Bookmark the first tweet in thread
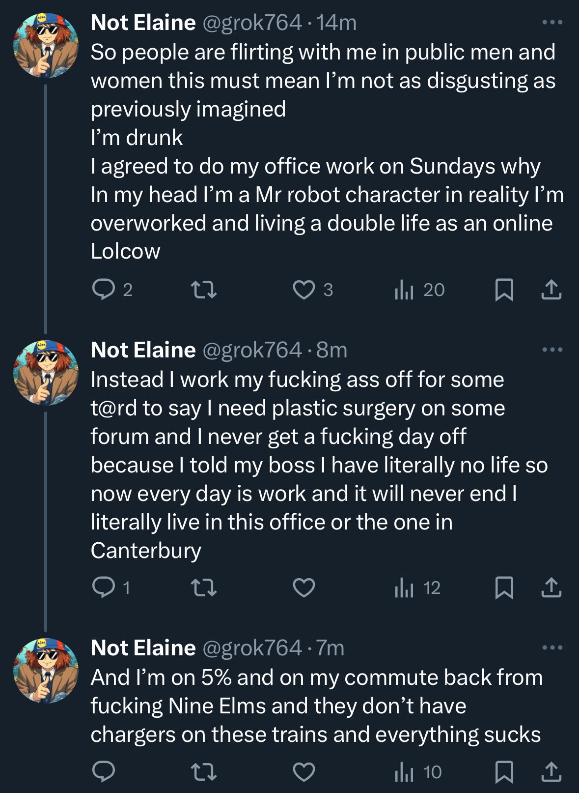579x793 pixels. tap(504, 290)
